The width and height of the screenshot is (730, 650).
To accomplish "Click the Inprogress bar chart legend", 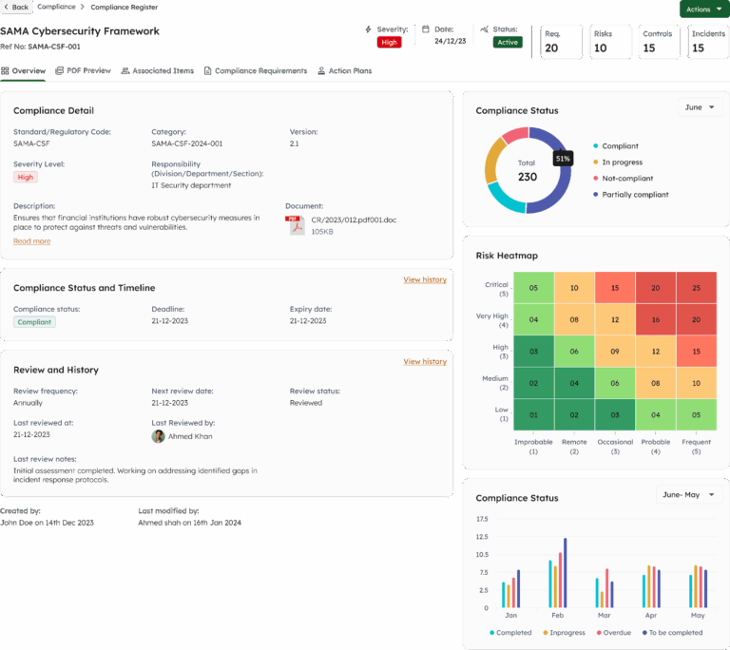I will tap(564, 632).
